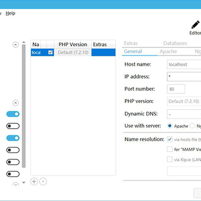Enable the bottommost sidebar switch
This screenshot has height=201, width=201.
[x=13, y=174]
